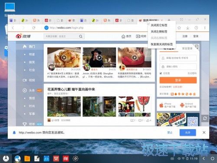Play the toasted bread video
217x163 pixels.
pos(64,57)
